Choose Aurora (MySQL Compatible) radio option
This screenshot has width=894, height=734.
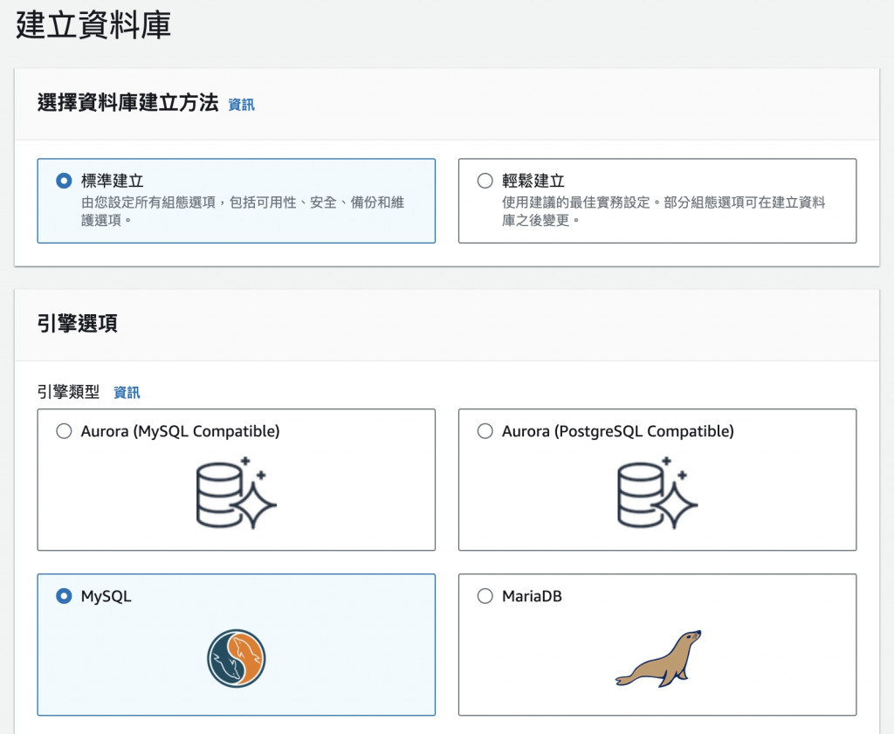[64, 431]
